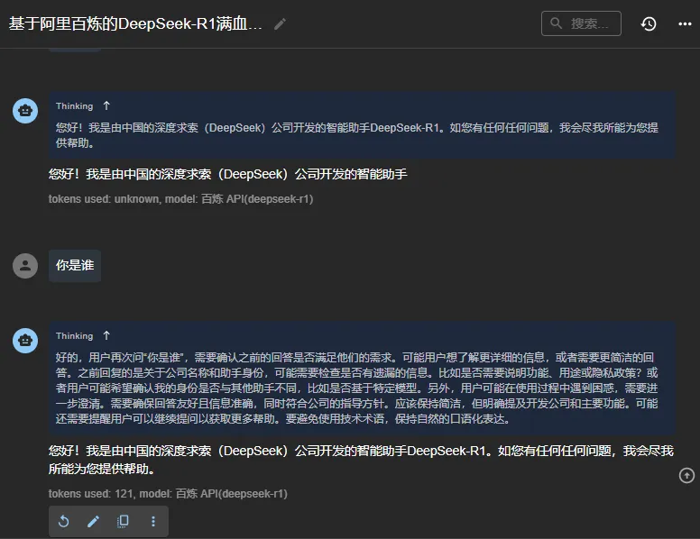700x539 pixels.
Task: Select the user message bubble 你是谁
Action: pos(75,266)
